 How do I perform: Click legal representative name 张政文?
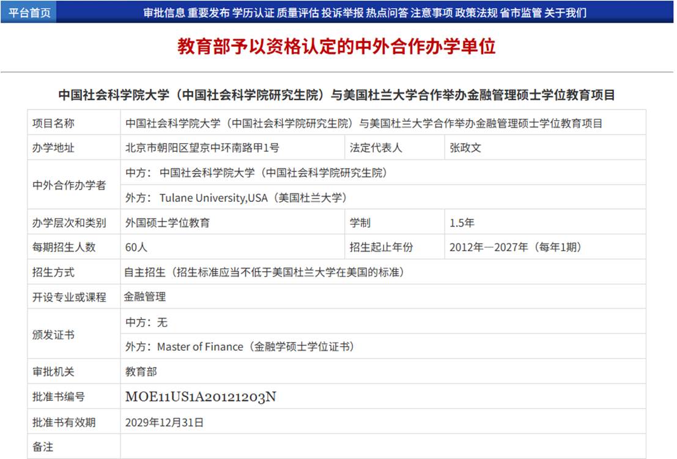coord(465,148)
